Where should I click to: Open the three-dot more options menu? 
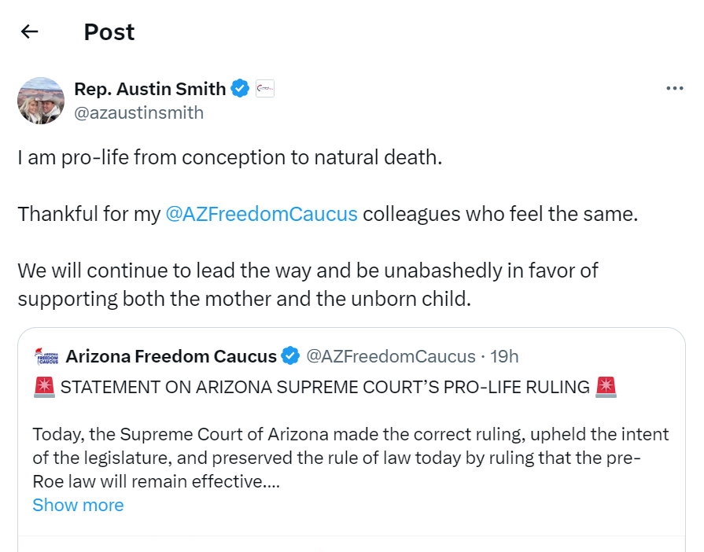click(674, 88)
